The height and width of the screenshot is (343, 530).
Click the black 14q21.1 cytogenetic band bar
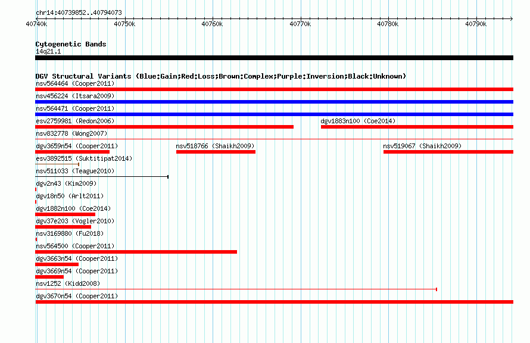pos(274,58)
